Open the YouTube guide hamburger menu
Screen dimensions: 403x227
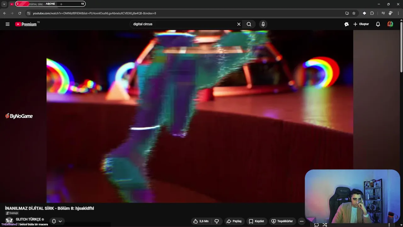coord(8,24)
